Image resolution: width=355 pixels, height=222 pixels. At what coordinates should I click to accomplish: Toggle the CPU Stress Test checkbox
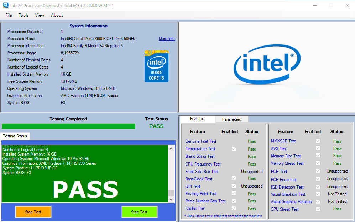[318, 209]
